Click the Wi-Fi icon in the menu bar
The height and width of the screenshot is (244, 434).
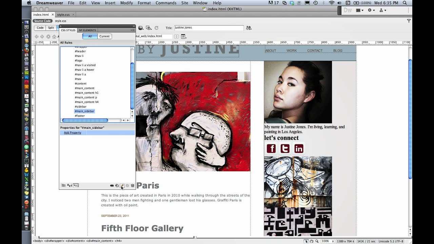pos(332,3)
